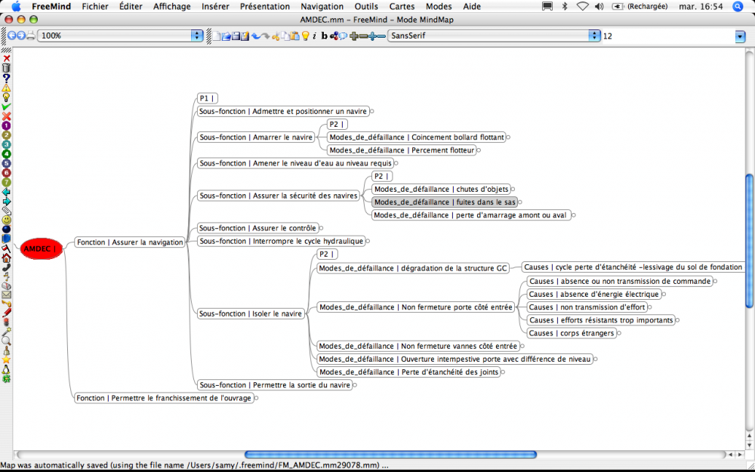Add the house home icon to node
Image resolution: width=755 pixels, height=472 pixels.
pyautogui.click(x=6, y=258)
